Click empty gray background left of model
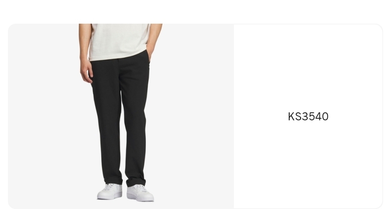391x209 pixels. coord(44,116)
